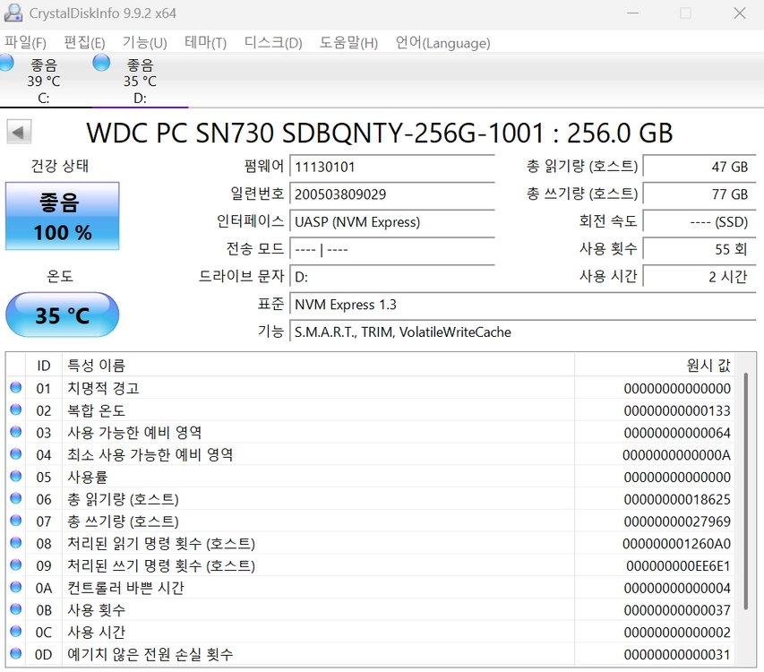Image resolution: width=764 pixels, height=672 pixels.
Task: Click the 좋음 100 % health status button
Action: (x=63, y=216)
